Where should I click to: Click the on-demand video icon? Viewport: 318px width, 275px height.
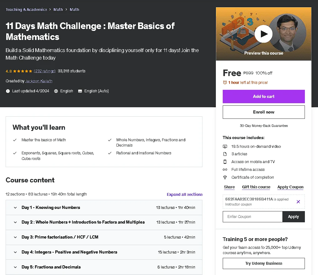[225, 146]
